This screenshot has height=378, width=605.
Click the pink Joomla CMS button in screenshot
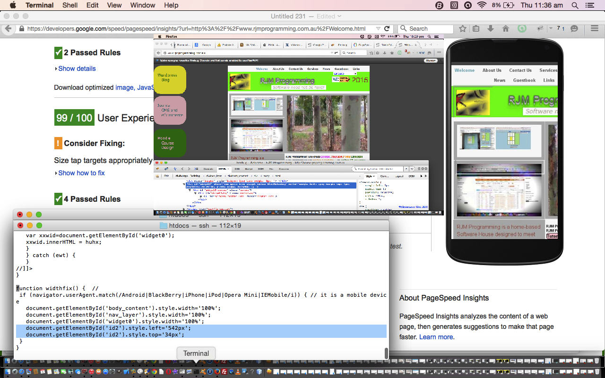[x=170, y=111]
